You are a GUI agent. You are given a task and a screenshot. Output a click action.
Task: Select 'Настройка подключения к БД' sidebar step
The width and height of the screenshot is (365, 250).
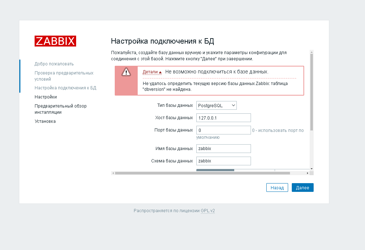pyautogui.click(x=66, y=88)
